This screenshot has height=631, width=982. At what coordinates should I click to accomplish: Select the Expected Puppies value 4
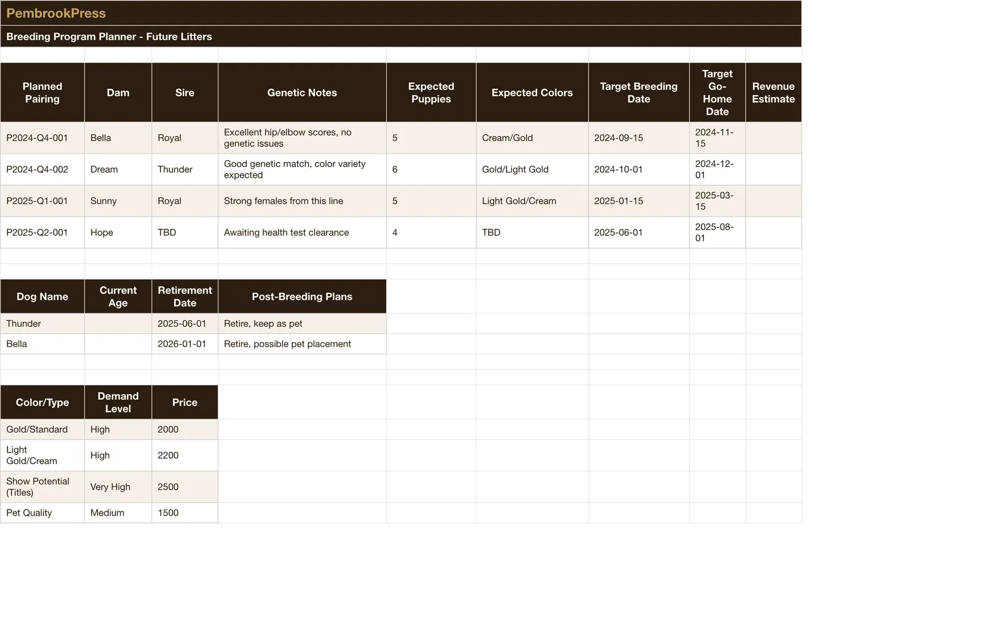[431, 232]
